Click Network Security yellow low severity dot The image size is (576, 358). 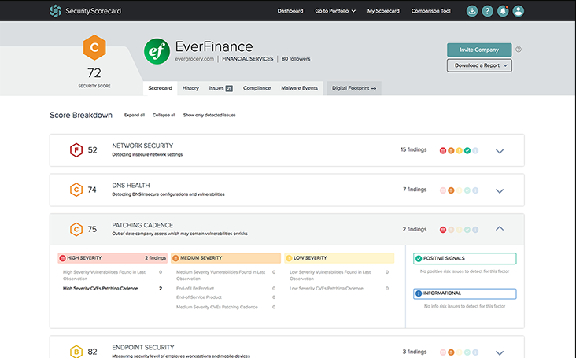tap(460, 150)
